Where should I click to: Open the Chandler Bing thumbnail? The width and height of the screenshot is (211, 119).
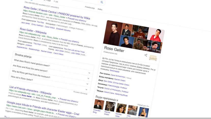(99, 105)
